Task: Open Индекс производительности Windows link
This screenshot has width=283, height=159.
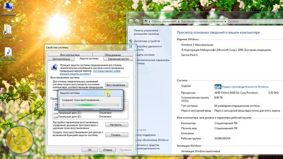Action: (245, 87)
